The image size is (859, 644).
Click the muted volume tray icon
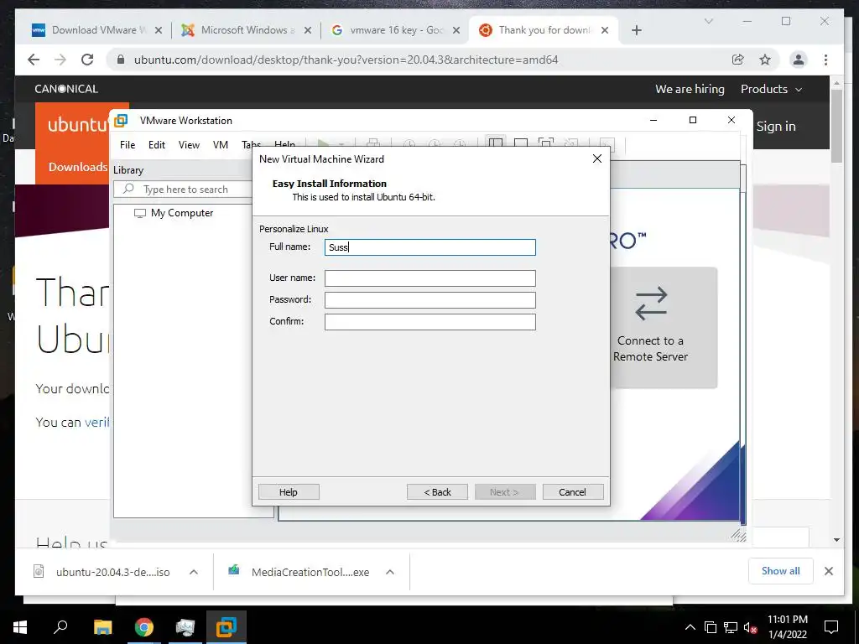pos(751,627)
